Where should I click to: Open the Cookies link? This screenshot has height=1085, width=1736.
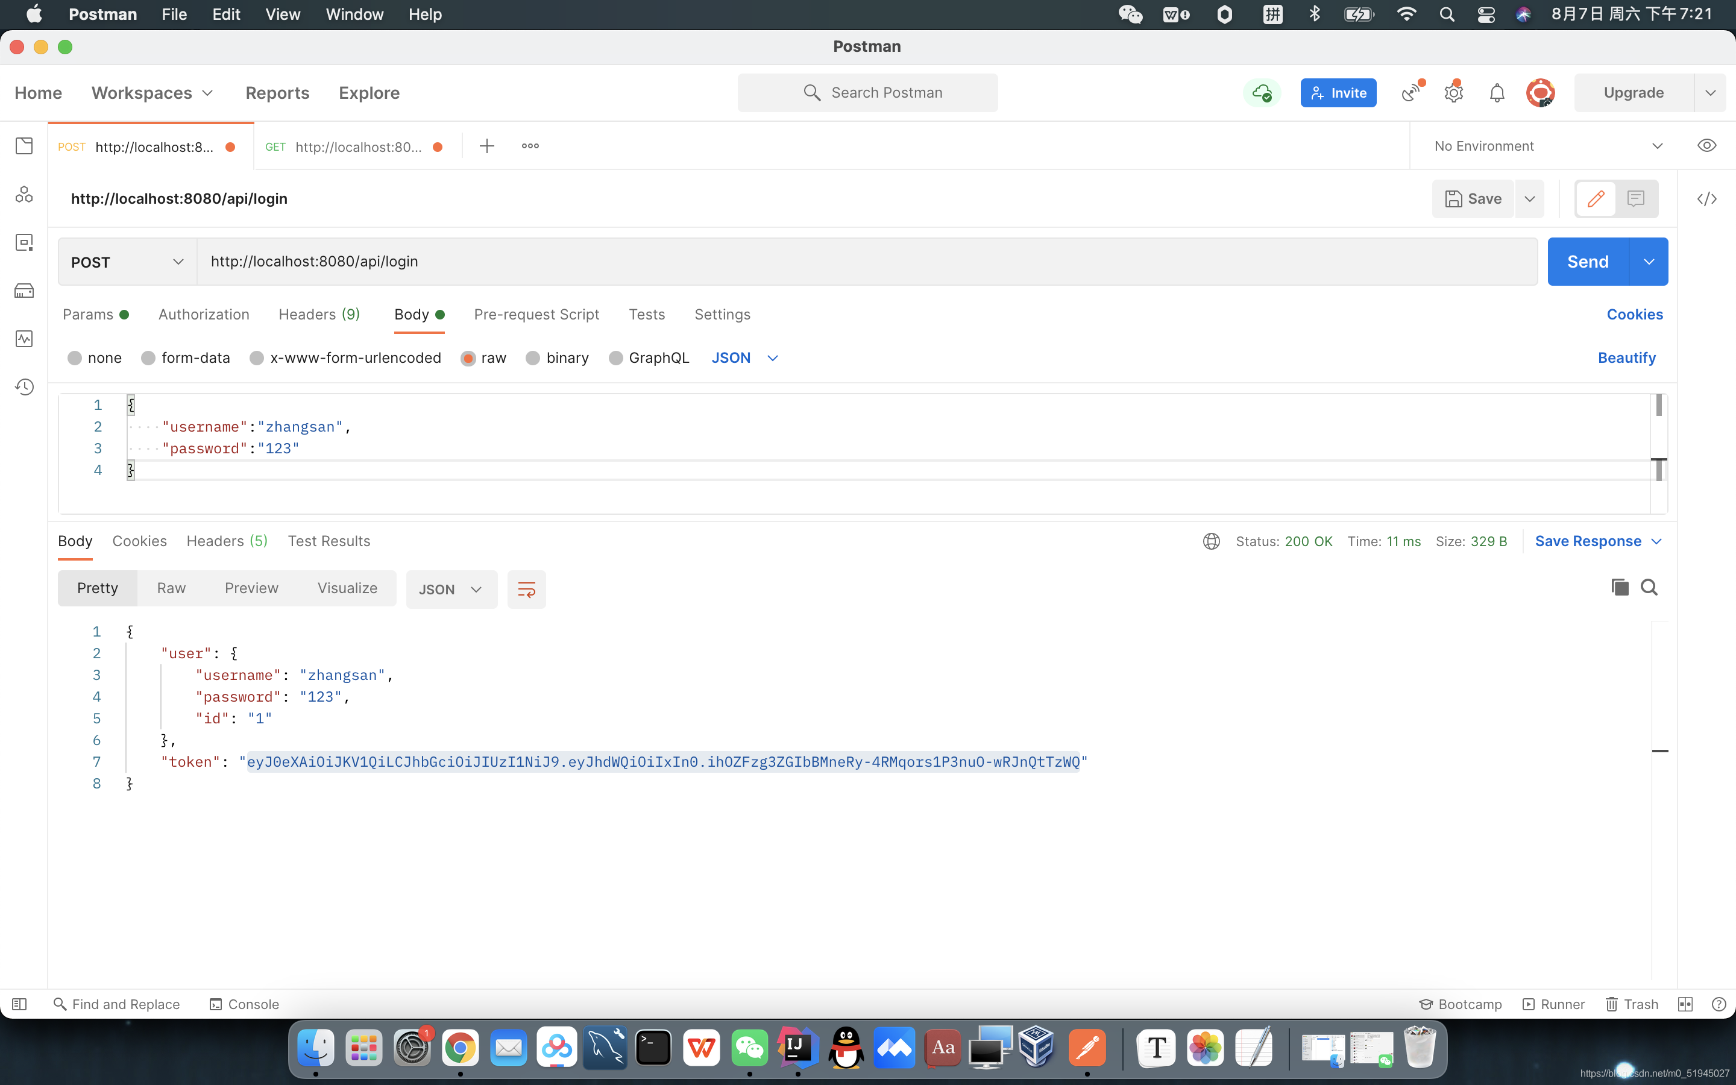pyautogui.click(x=1634, y=314)
